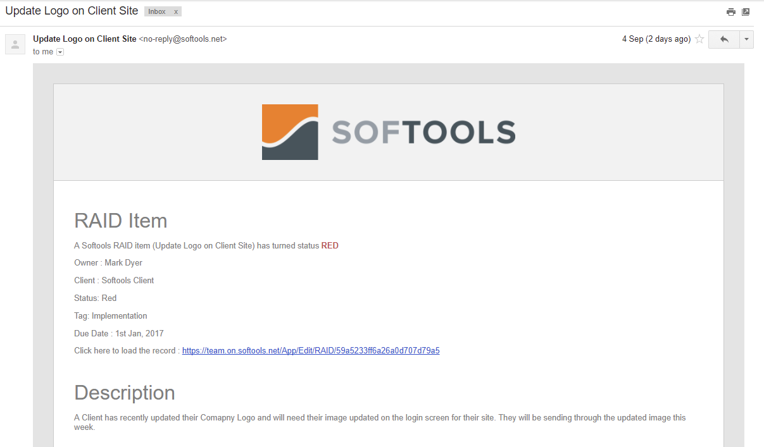Image resolution: width=764 pixels, height=447 pixels.
Task: Click the 'Tag: Implementation' line
Action: coord(111,316)
